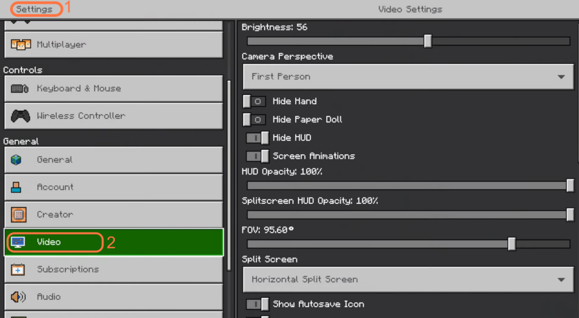Click the Creator command block icon
Image resolution: width=579 pixels, height=318 pixels.
(19, 214)
